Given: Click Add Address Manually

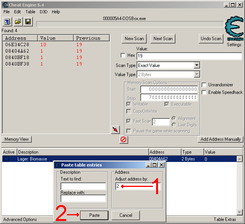Looking at the screenshot, I should pos(220,139).
